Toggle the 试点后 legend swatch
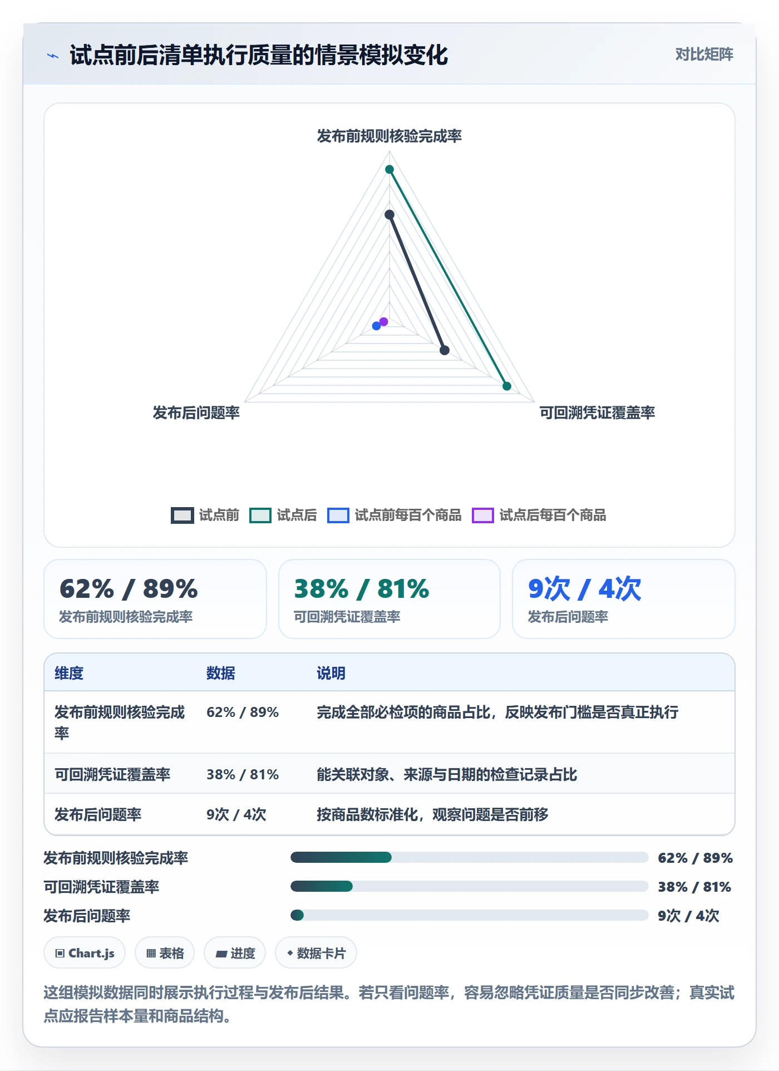779x1071 pixels. (x=260, y=515)
